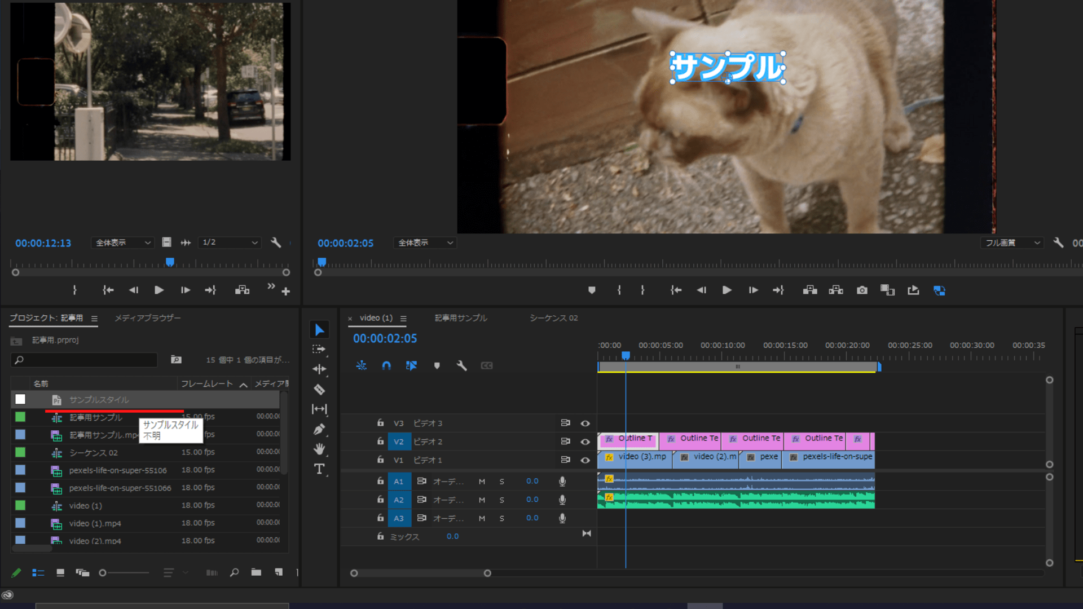Hide the V2 video track output
This screenshot has width=1083, height=609.
(x=585, y=442)
